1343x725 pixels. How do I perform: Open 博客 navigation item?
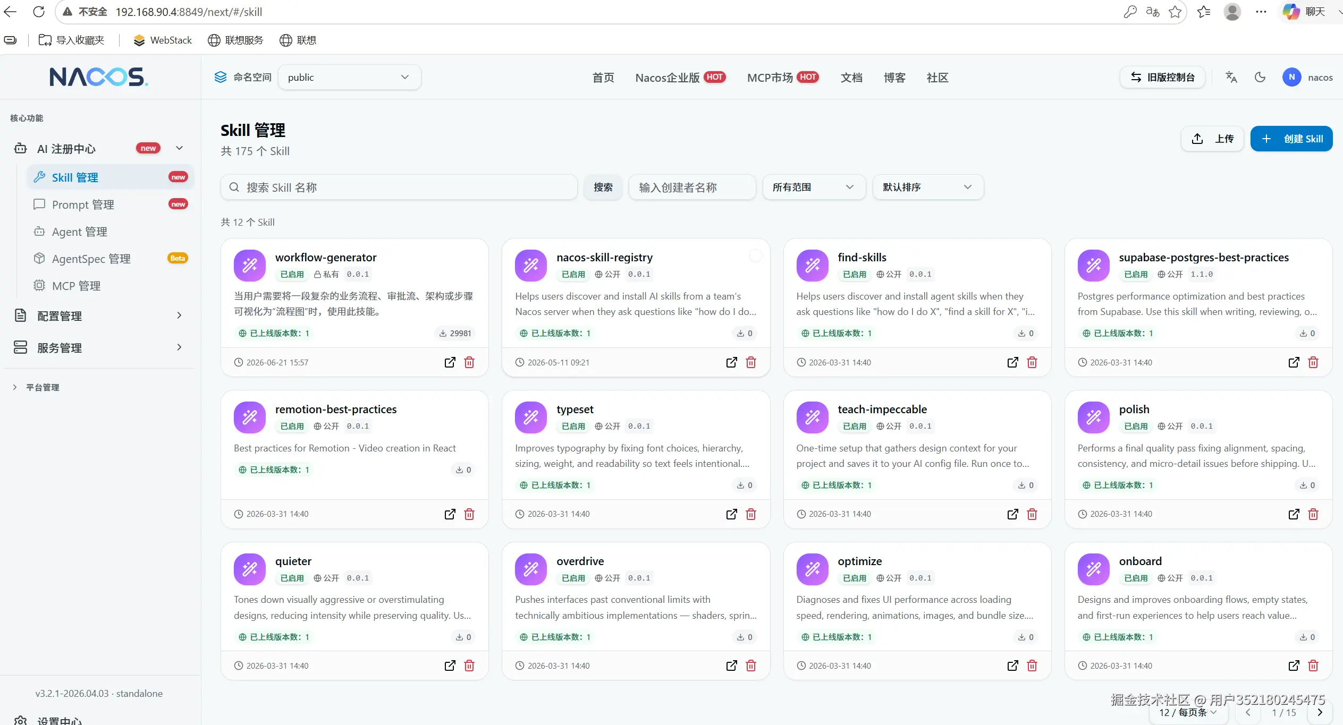894,78
